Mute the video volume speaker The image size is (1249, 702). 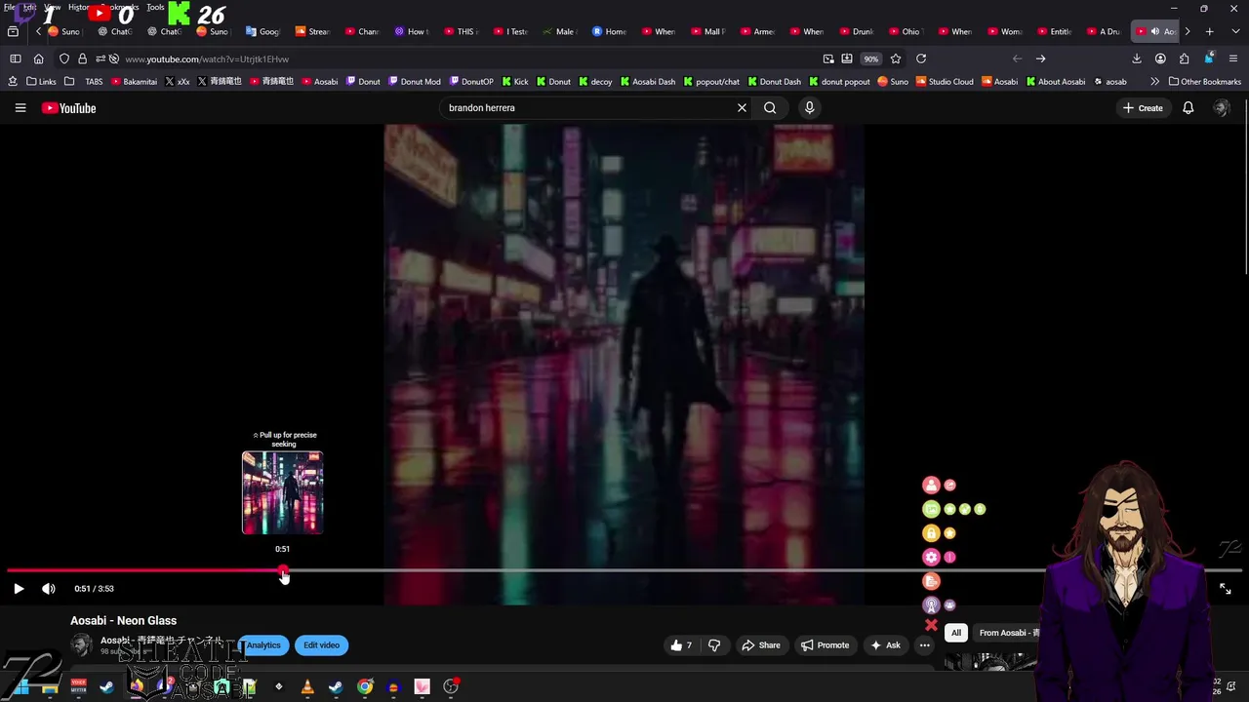point(48,589)
